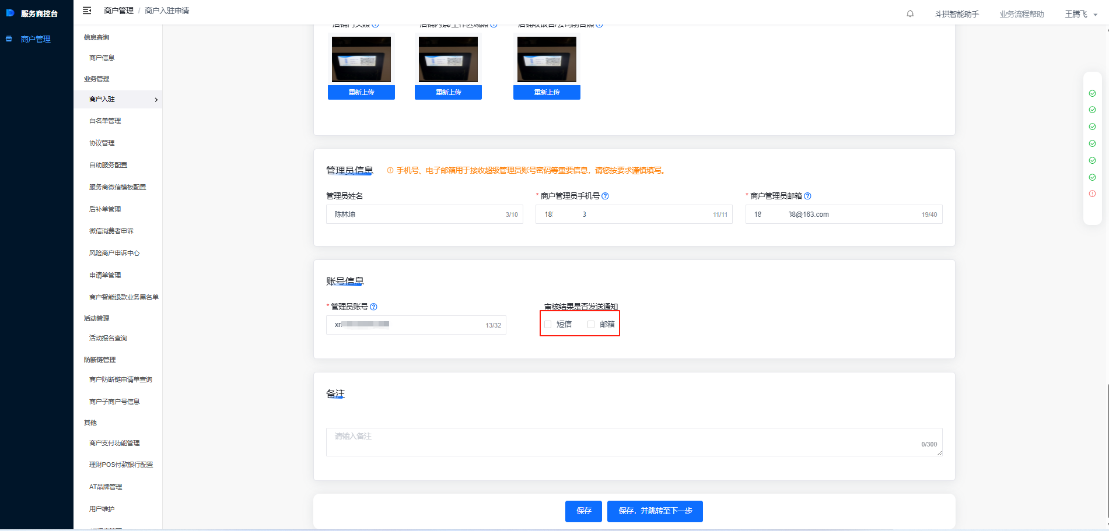This screenshot has width=1109, height=531.
Task: Select 商户管理 in the left navigation
Action: (36, 39)
